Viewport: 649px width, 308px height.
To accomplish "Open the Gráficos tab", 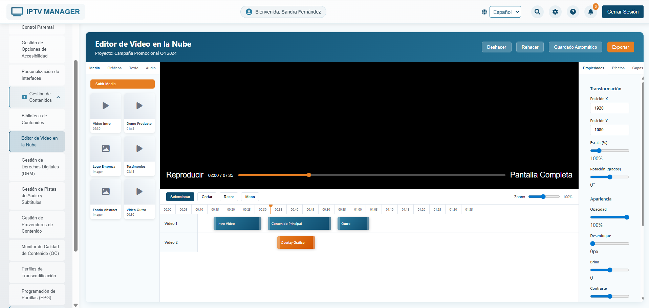I will pos(114,68).
